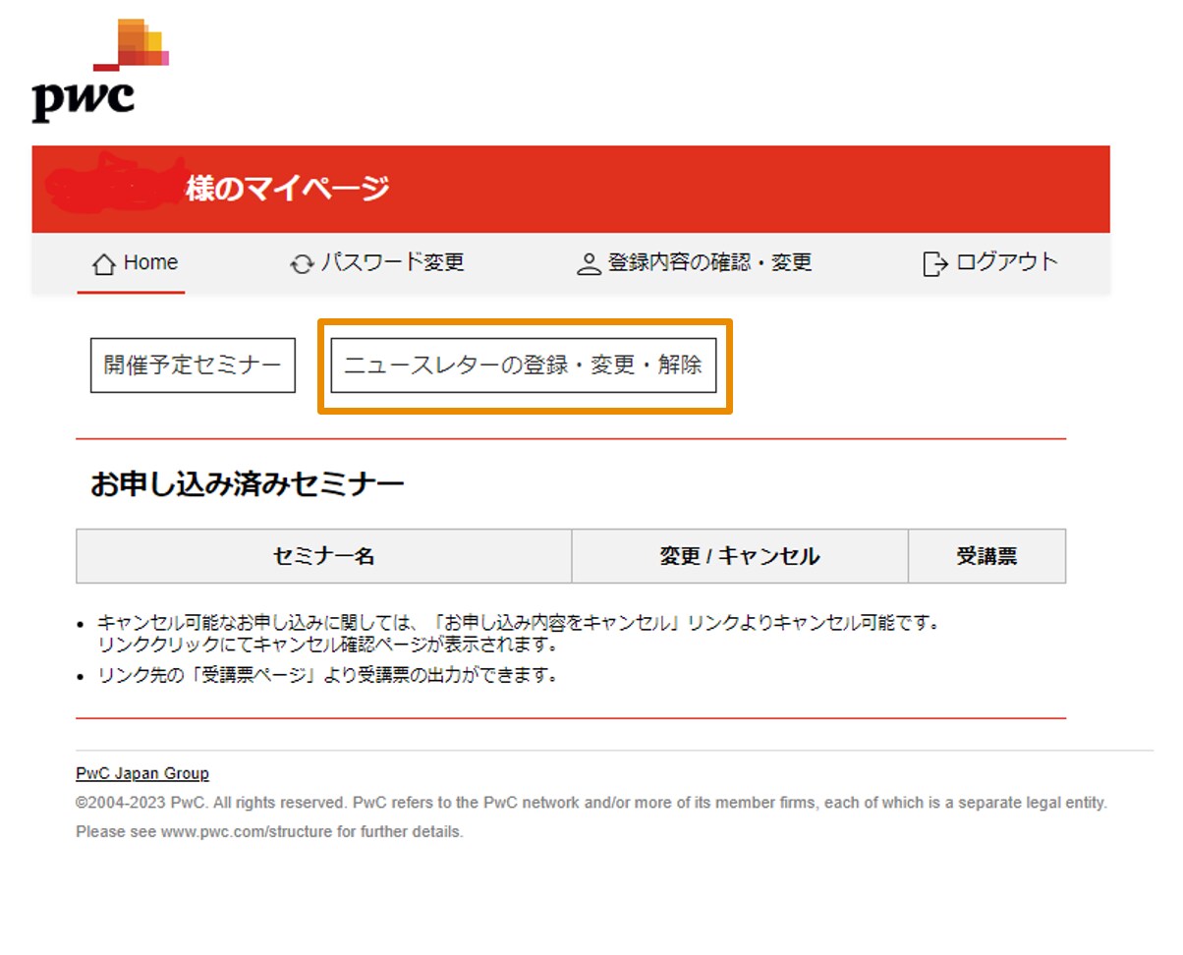Screen dimensions: 1183x955
Task: Go to 登録内容の確認・変更 text
Action: coord(709,262)
